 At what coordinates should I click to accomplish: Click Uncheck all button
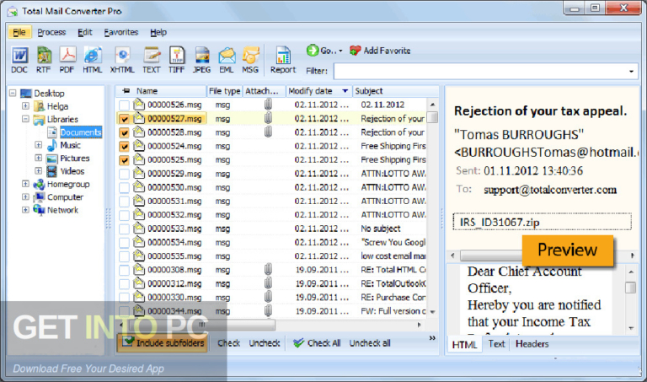[x=370, y=342]
